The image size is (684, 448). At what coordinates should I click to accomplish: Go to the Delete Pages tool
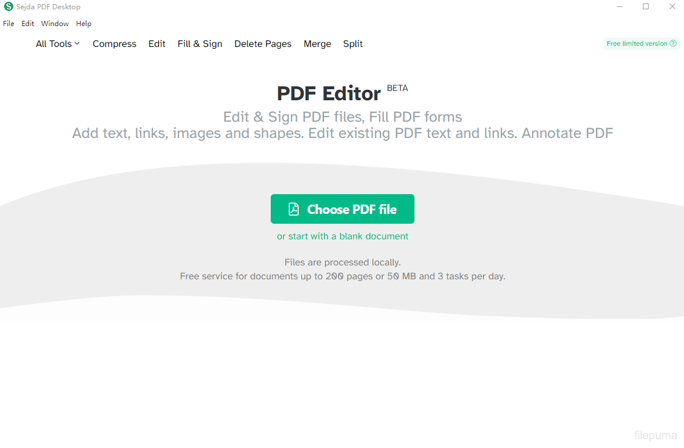coord(263,44)
